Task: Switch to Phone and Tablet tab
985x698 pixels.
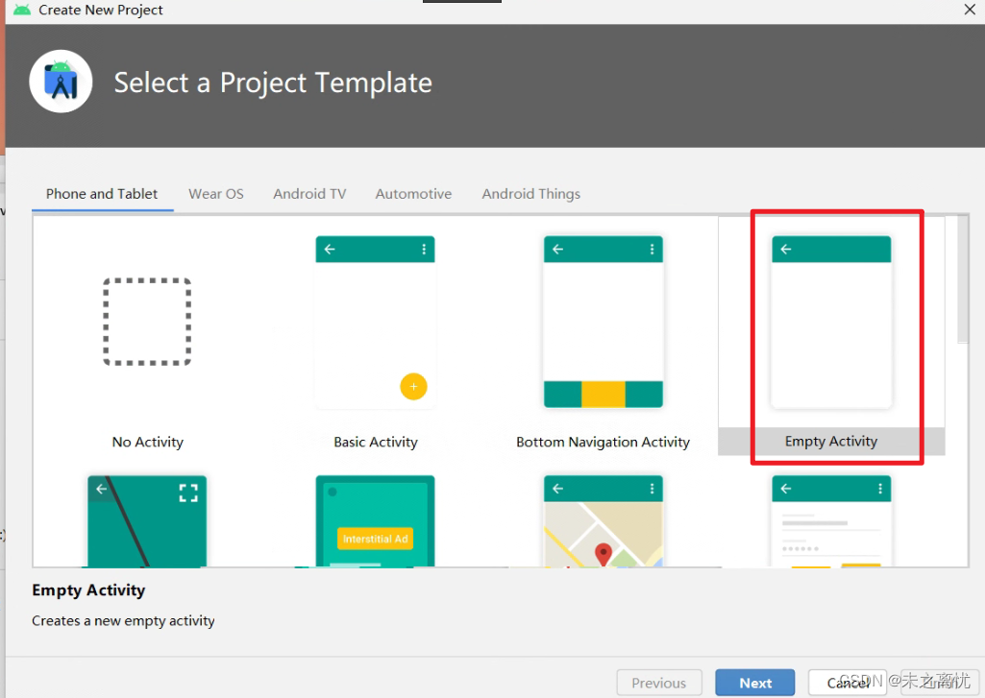Action: click(102, 194)
